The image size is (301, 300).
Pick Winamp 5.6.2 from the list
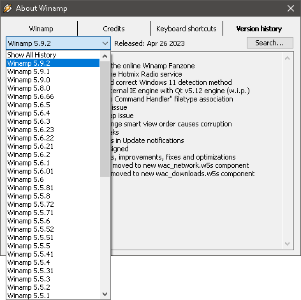coord(53,154)
